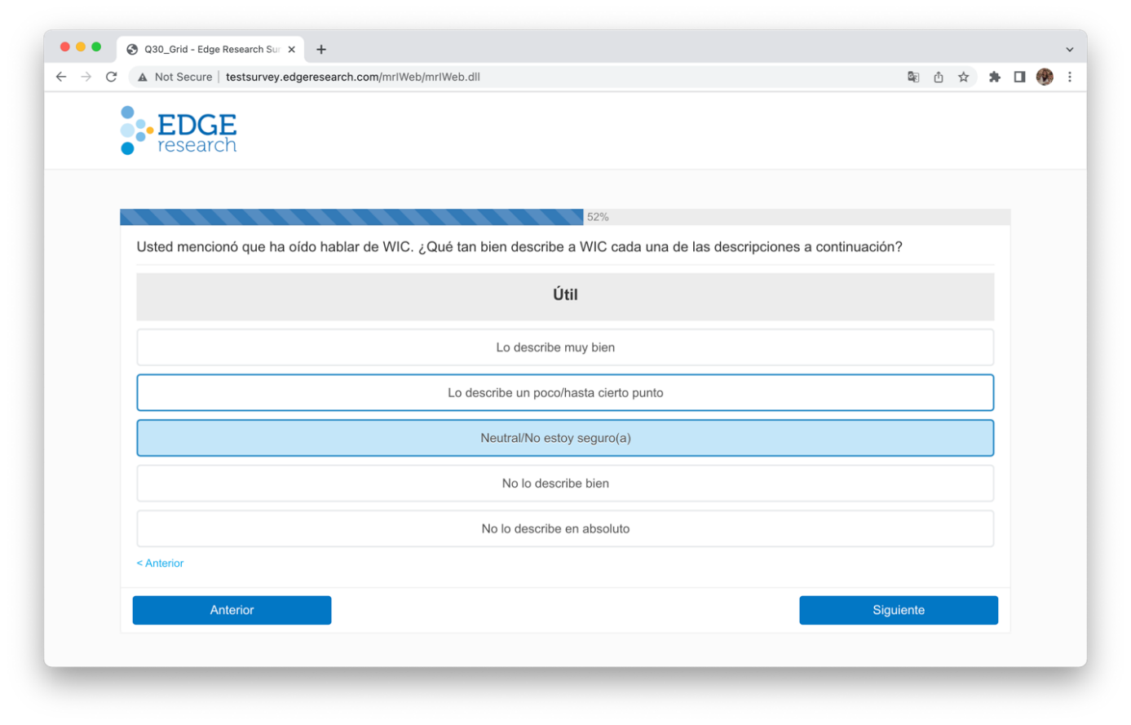Viewport: 1131px width, 725px height.
Task: Click the 52% survey progress bar
Action: coord(565,217)
